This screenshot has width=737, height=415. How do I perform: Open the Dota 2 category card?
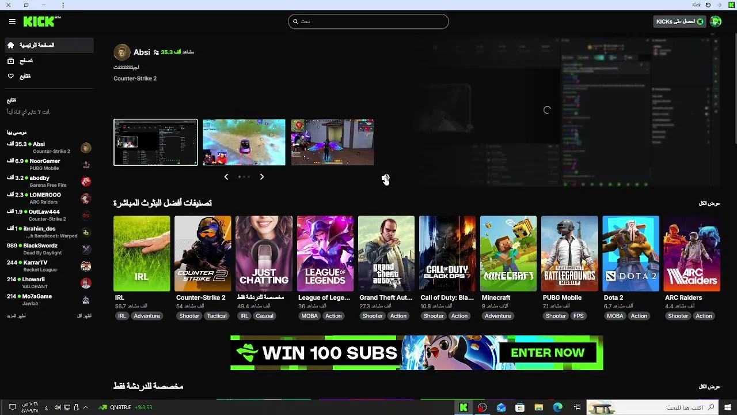coord(630,254)
